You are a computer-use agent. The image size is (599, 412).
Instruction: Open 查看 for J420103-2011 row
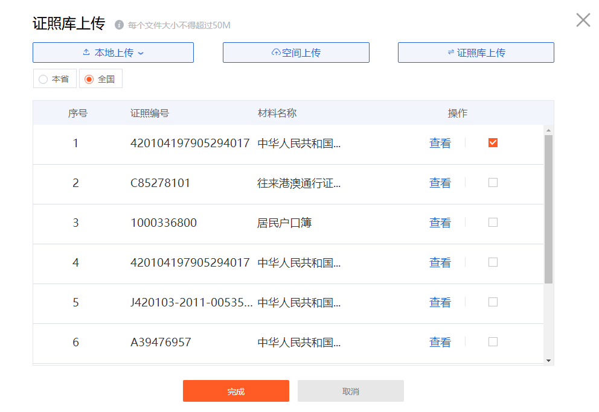click(440, 302)
